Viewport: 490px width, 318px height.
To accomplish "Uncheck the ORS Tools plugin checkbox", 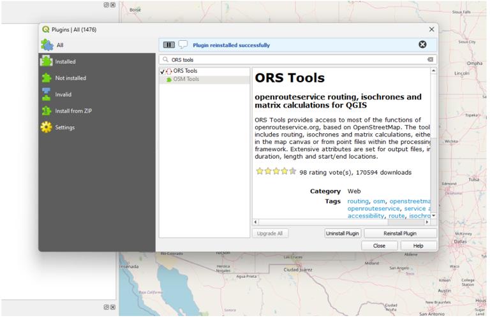I will pyautogui.click(x=162, y=71).
